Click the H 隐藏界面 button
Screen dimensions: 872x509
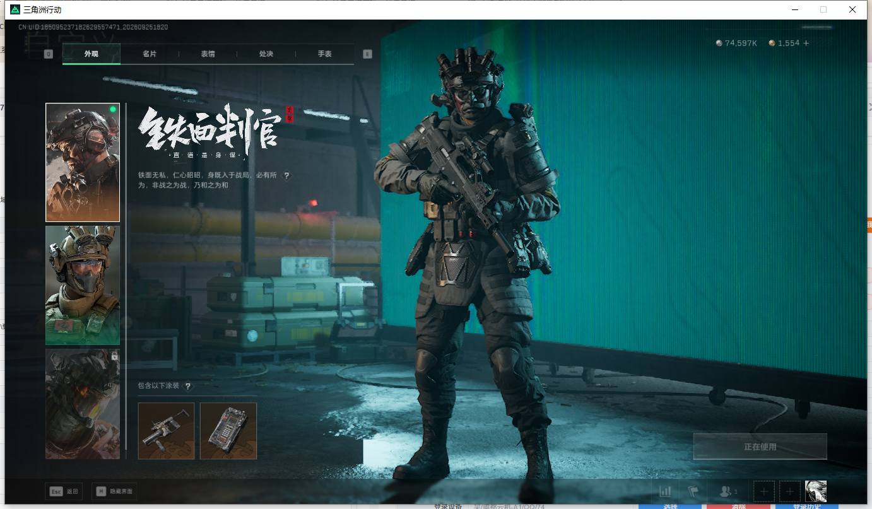click(x=114, y=491)
